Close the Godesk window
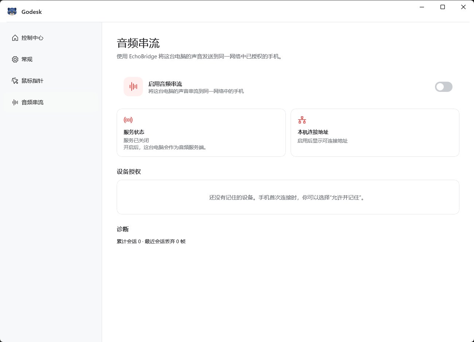The image size is (474, 342). [463, 7]
